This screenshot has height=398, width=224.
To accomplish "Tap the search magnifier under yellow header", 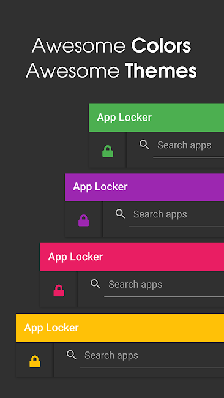I will click(x=71, y=355).
